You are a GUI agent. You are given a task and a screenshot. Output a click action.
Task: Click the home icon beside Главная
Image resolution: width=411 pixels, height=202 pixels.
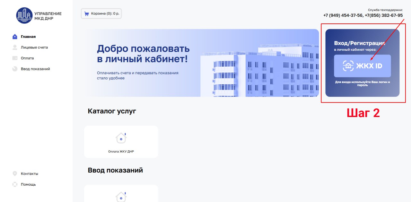tap(15, 37)
